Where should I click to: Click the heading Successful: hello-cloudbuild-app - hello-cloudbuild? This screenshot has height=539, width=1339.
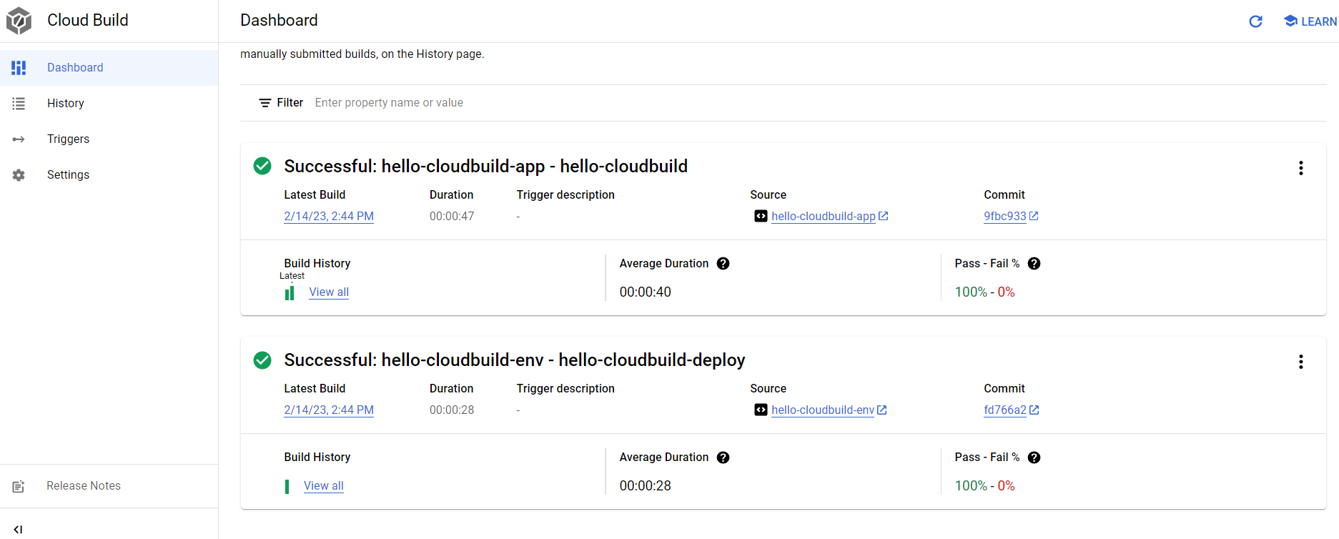pyautogui.click(x=485, y=166)
